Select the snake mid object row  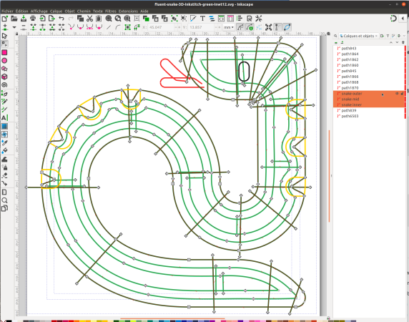pyautogui.click(x=369, y=99)
